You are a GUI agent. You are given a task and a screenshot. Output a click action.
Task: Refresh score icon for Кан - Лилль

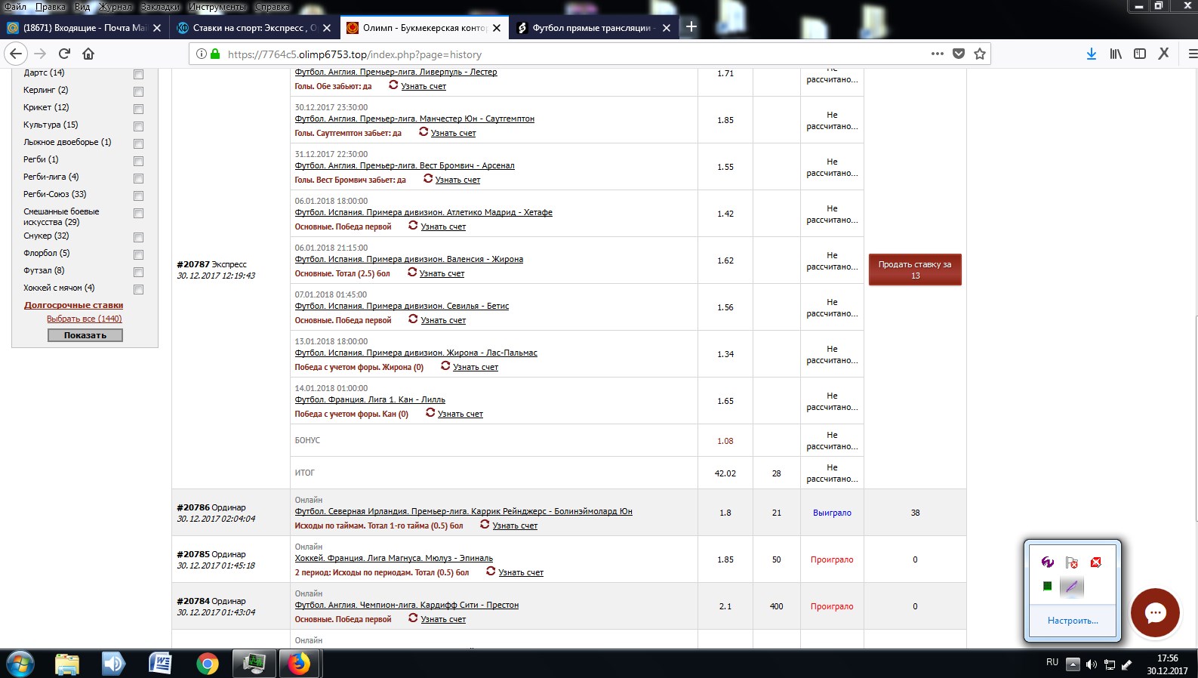click(430, 412)
